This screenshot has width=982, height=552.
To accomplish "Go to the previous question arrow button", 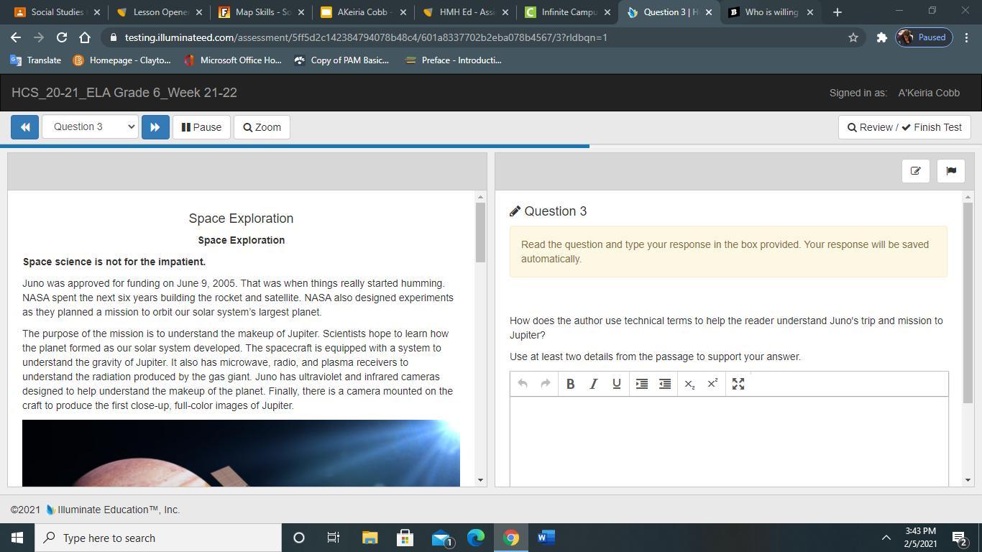I will 24,127.
